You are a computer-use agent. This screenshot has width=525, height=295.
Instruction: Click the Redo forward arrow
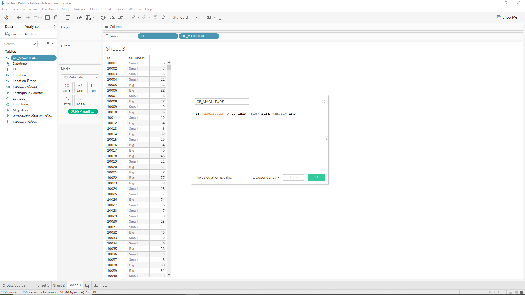click(28, 17)
